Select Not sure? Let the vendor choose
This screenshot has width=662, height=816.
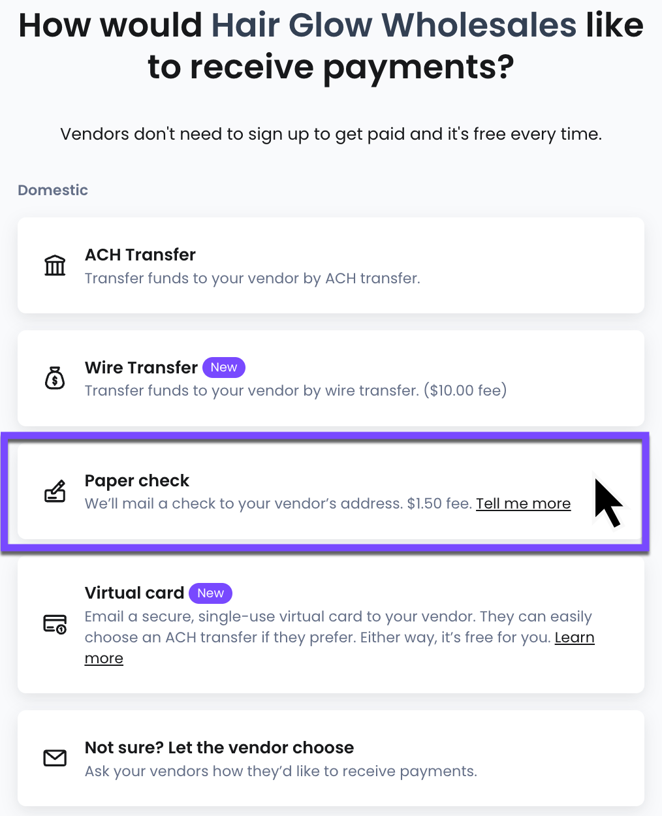point(331,758)
